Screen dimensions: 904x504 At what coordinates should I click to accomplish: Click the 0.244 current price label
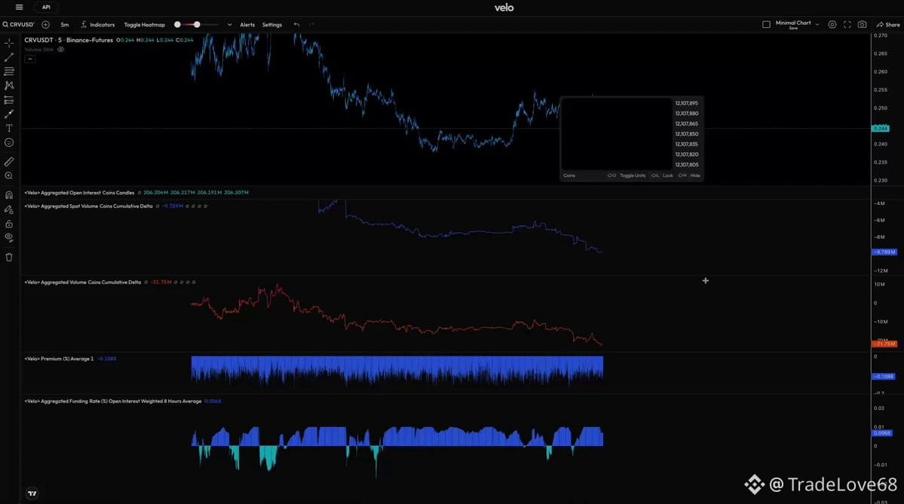881,128
